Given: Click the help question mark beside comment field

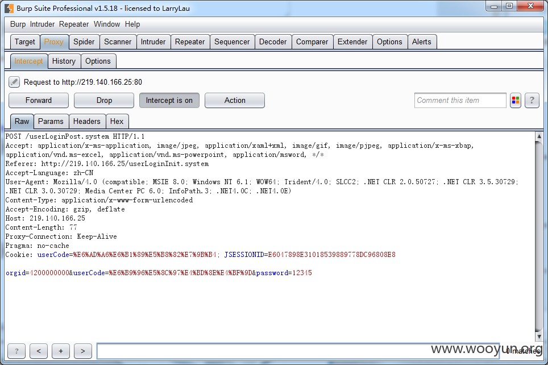Looking at the screenshot, I should (x=532, y=100).
